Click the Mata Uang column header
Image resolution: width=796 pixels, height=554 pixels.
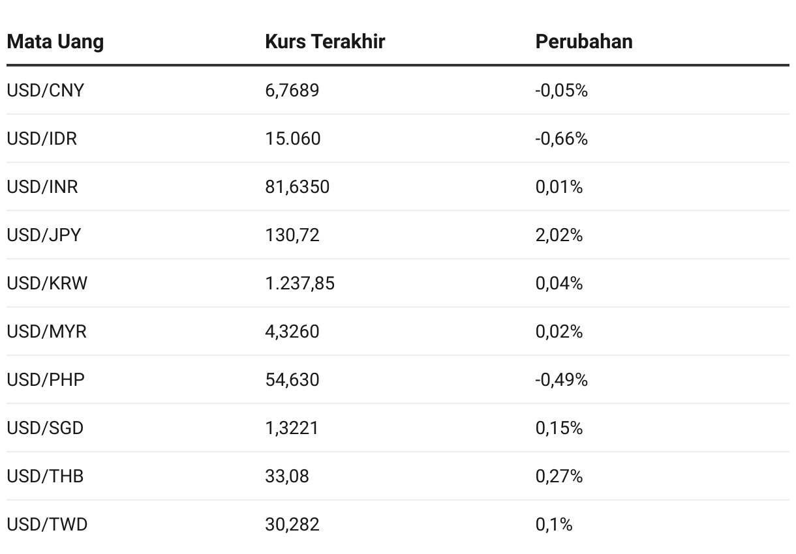click(x=55, y=42)
